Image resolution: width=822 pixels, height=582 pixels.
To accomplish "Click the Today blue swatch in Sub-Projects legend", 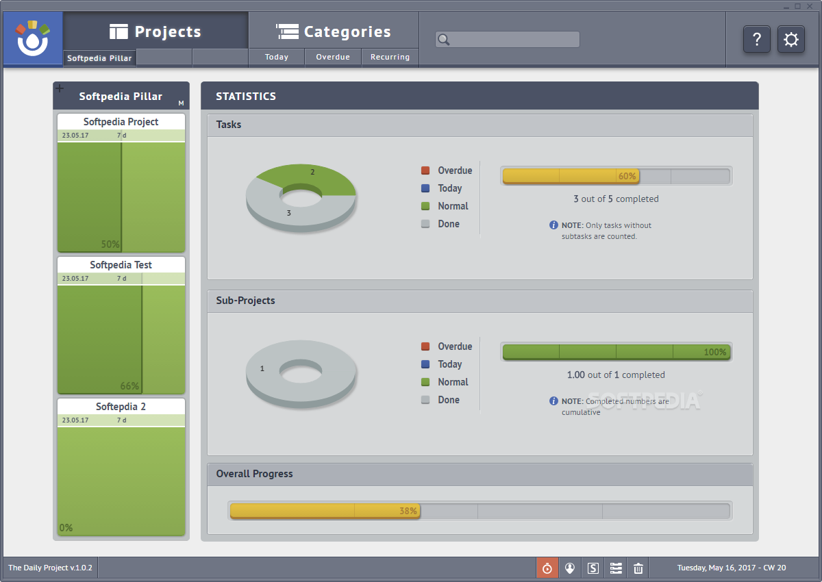I will point(425,364).
